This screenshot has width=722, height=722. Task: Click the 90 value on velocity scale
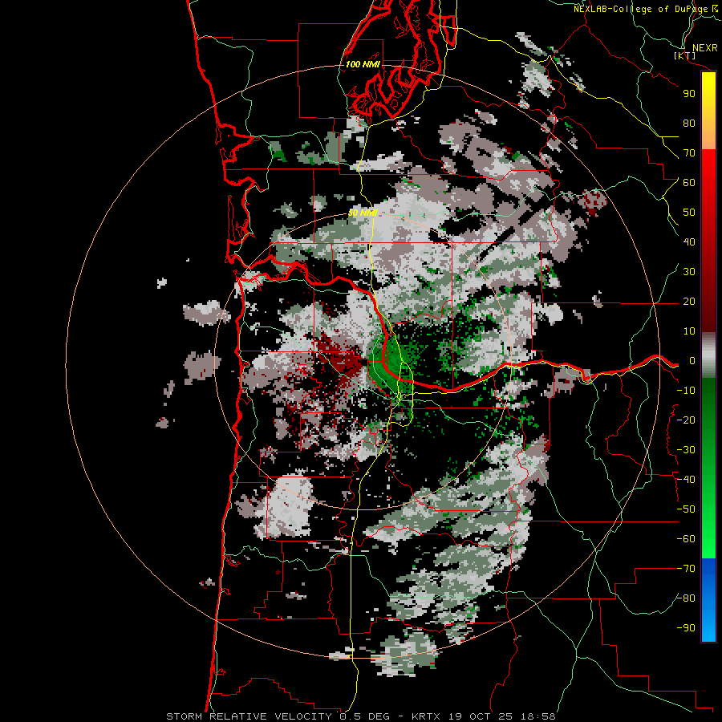[689, 94]
